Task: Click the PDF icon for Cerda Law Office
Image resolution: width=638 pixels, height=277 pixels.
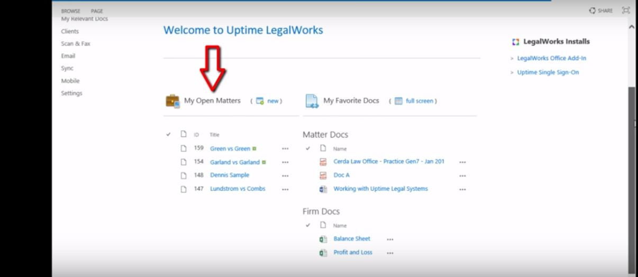Action: [x=323, y=162]
